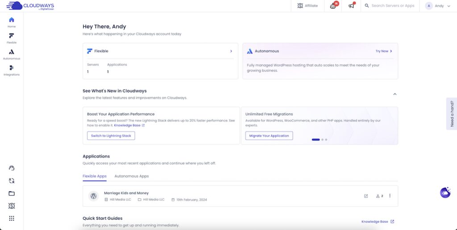Select the second carousel dot

coord(322,140)
